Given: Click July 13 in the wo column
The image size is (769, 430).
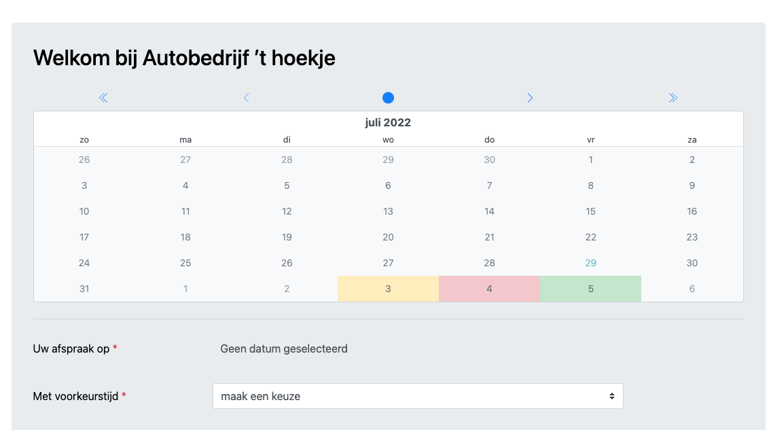Looking at the screenshot, I should pos(388,211).
